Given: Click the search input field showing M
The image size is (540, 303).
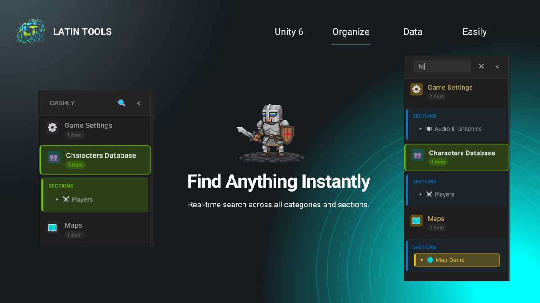Looking at the screenshot, I should point(441,66).
